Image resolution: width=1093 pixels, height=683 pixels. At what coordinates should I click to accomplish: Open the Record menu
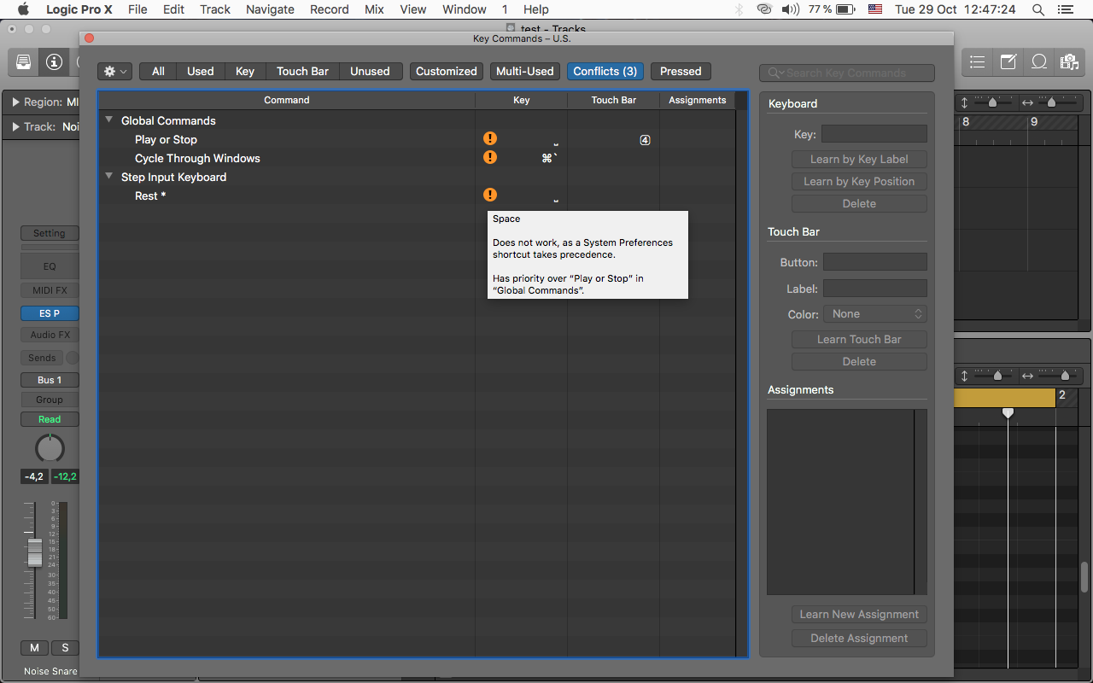[330, 9]
